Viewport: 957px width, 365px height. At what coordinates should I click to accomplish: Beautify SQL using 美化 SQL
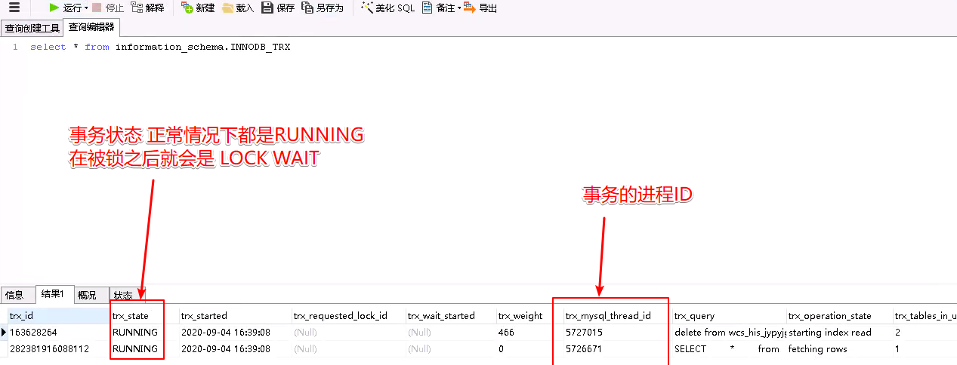(367, 8)
